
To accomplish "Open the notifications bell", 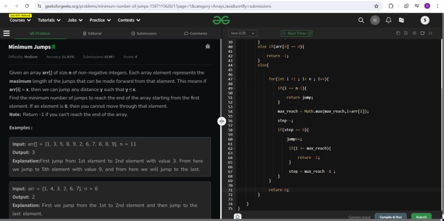I will coord(389,20).
